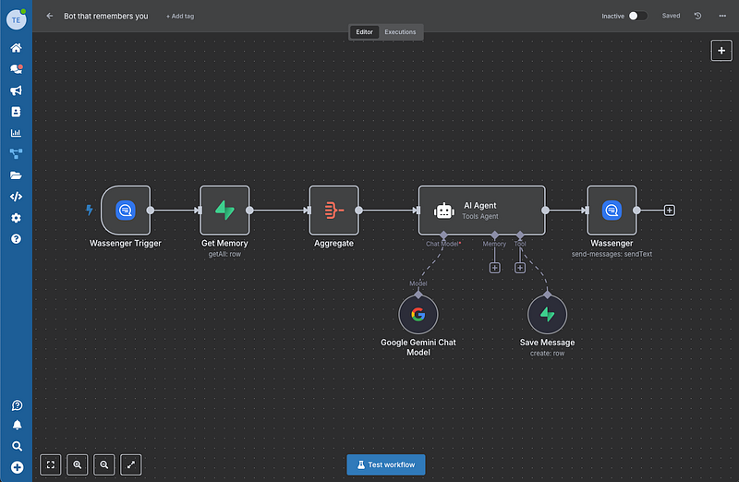Click the workflow name Bot that remembers you
This screenshot has width=739, height=482.
point(105,16)
